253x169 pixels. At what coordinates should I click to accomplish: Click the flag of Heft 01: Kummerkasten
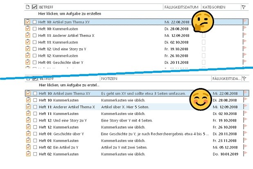(x=246, y=140)
